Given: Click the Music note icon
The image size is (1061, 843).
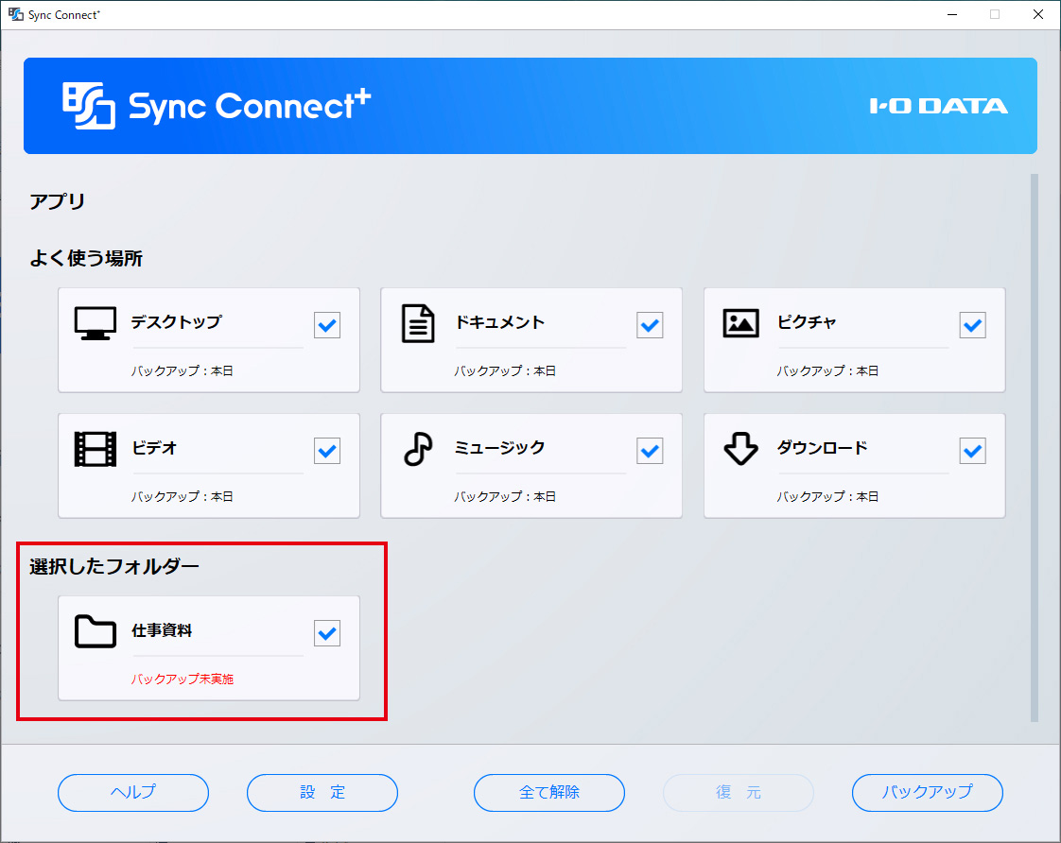Looking at the screenshot, I should (x=418, y=449).
